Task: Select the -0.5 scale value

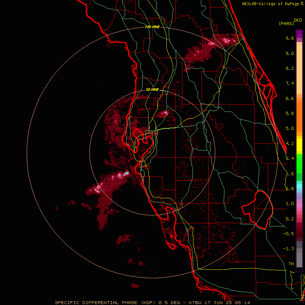Action: tap(288, 234)
